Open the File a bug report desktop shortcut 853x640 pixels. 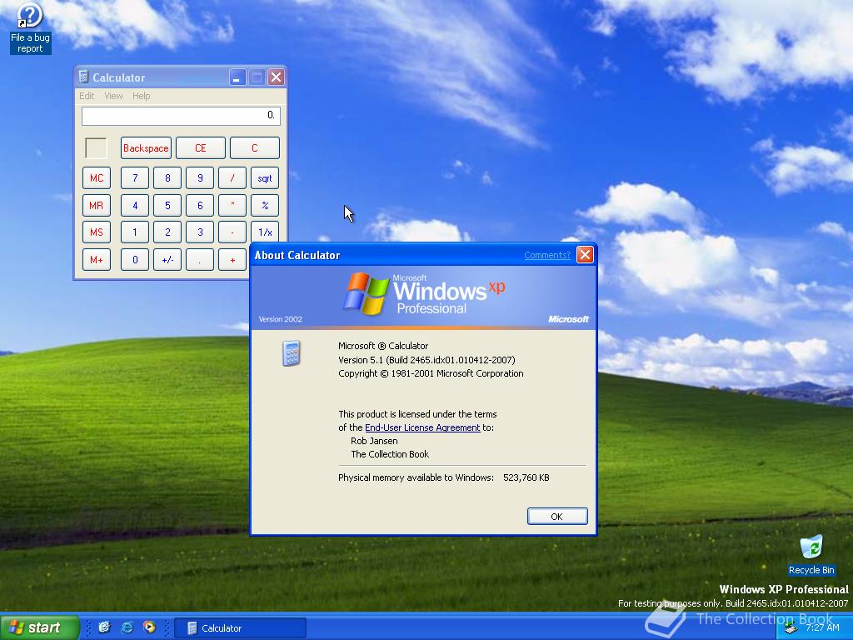pyautogui.click(x=30, y=28)
